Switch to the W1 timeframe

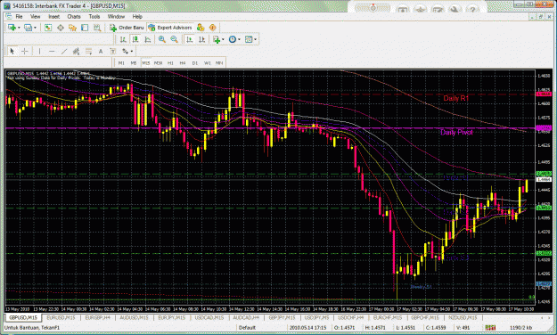pyautogui.click(x=207, y=63)
